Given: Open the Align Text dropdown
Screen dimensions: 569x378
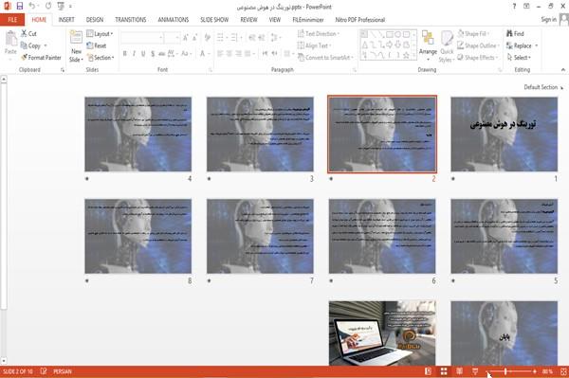Looking at the screenshot, I should pos(314,45).
